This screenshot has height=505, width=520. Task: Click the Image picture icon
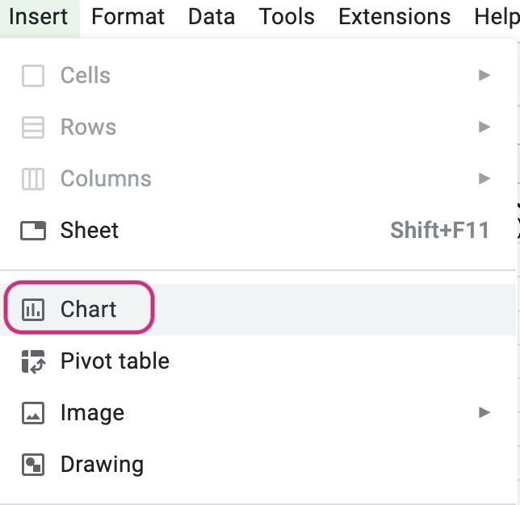coord(33,413)
